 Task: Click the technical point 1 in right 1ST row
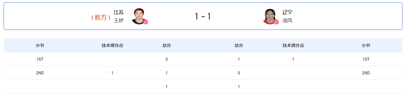[x=293, y=59]
